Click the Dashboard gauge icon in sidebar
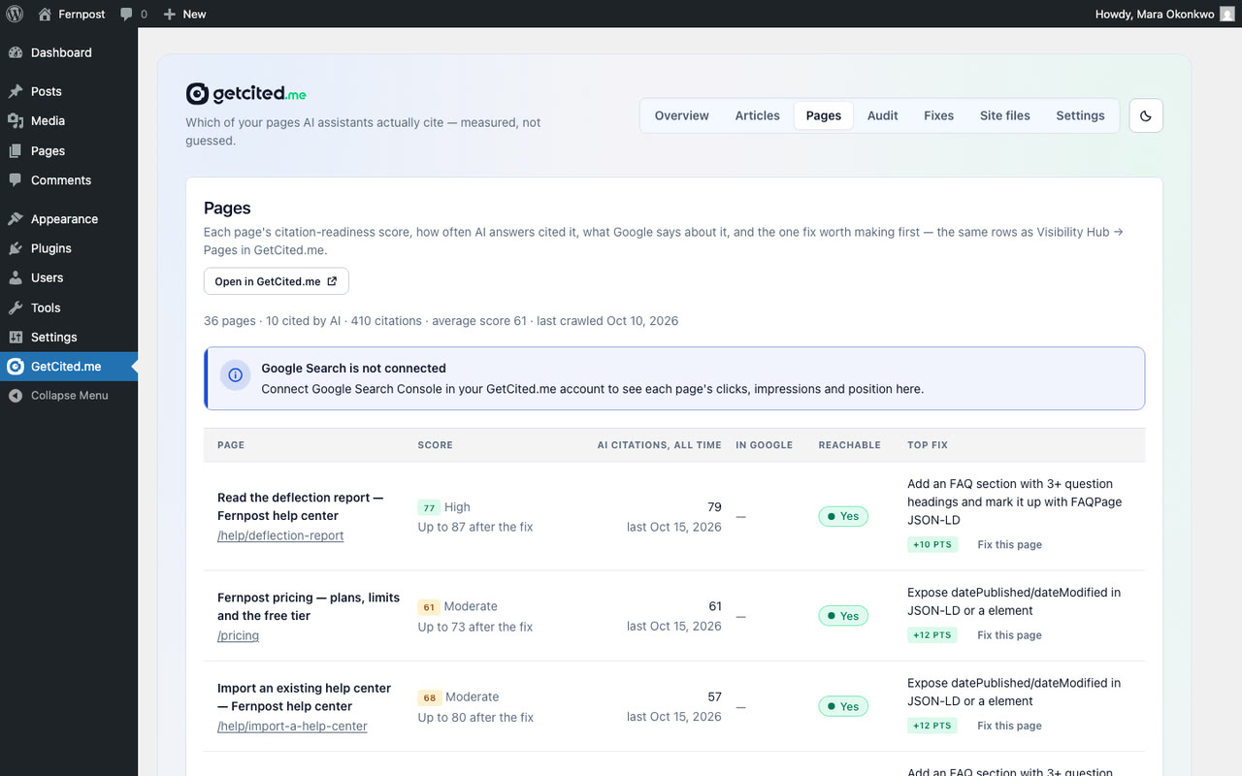This screenshot has height=776, width=1242. coord(16,52)
